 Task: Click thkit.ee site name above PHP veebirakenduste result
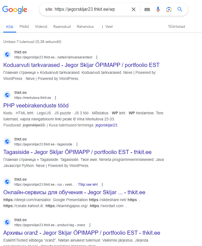[x=20, y=93]
